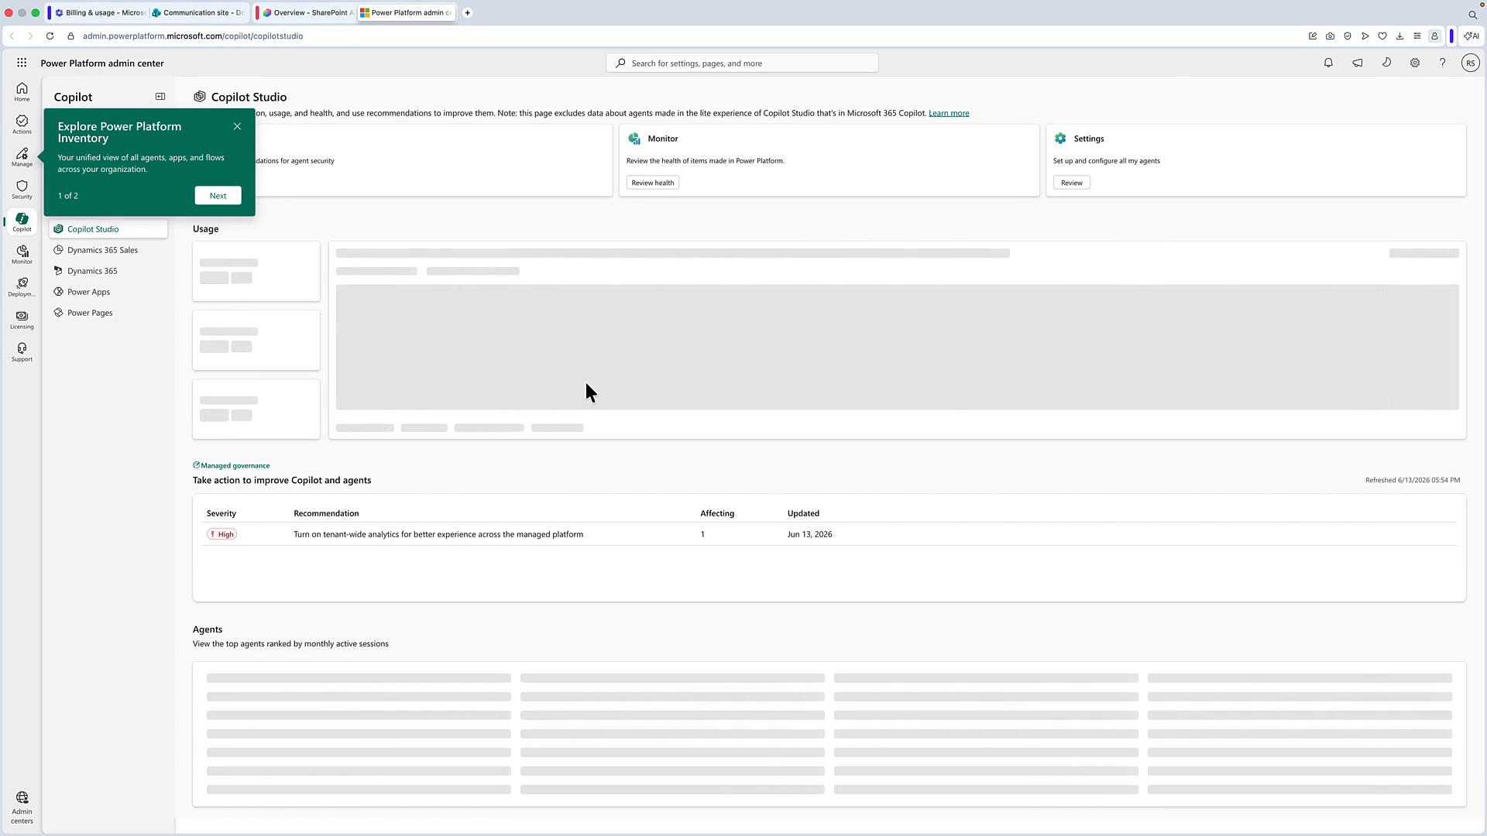Select Copilot in the left rail

click(22, 222)
